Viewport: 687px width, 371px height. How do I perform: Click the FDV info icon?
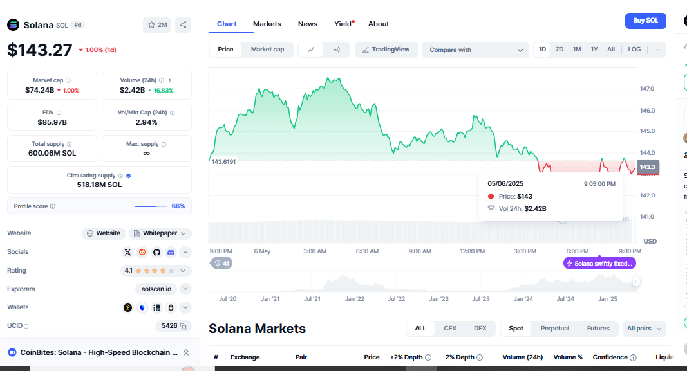click(59, 113)
